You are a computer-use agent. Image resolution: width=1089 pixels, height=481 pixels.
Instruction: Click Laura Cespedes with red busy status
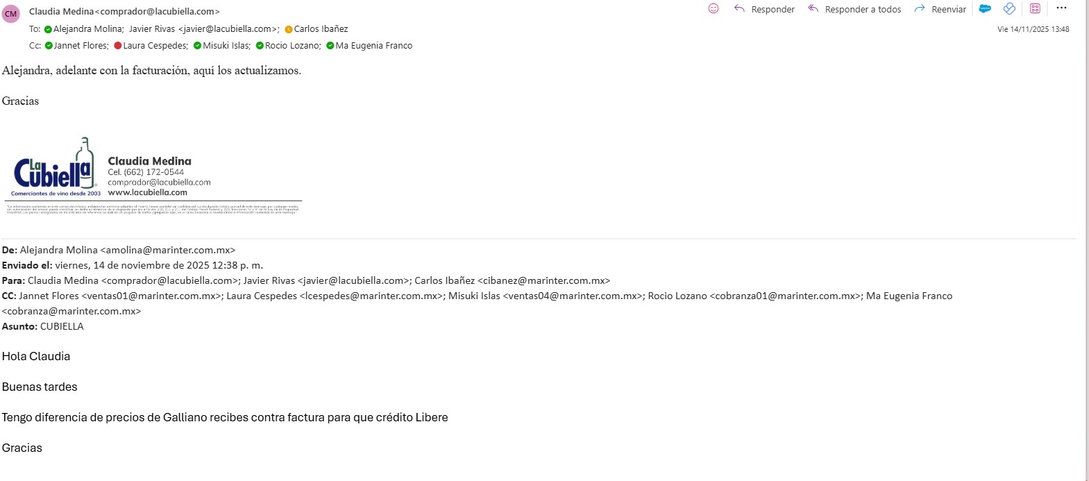pos(155,46)
